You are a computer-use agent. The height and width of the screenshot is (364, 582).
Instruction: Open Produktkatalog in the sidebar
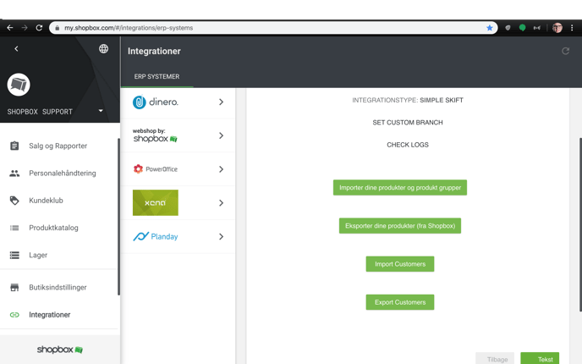(53, 228)
